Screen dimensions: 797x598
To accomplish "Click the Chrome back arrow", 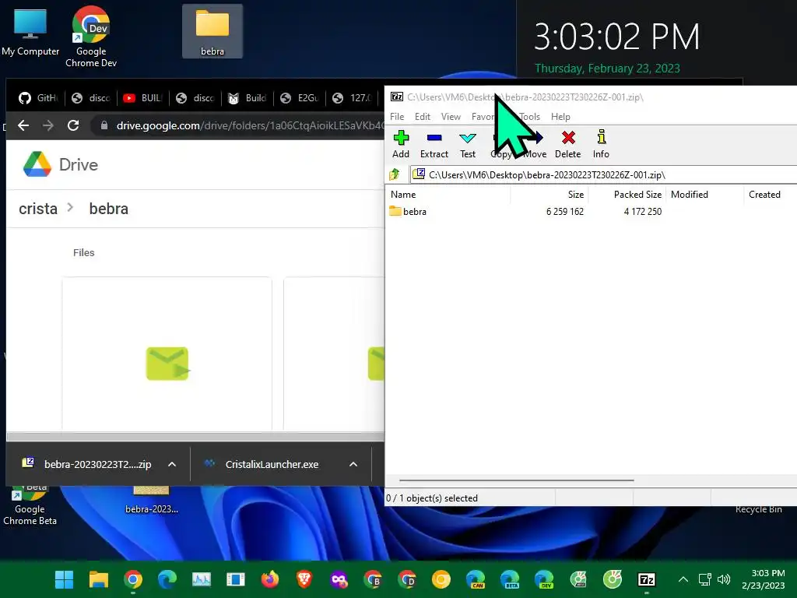I will (23, 125).
